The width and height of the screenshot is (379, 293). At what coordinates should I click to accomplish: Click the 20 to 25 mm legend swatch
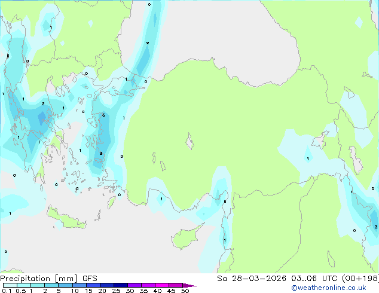point(107,285)
